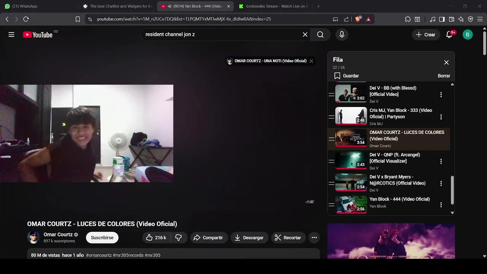This screenshot has width=487, height=274.
Task: Click the #omarcourtz hashtag
Action: (99, 255)
